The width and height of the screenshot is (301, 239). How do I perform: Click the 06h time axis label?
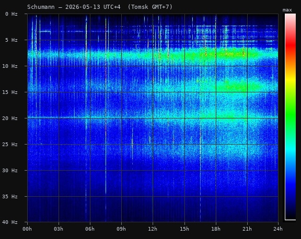pos(90,229)
